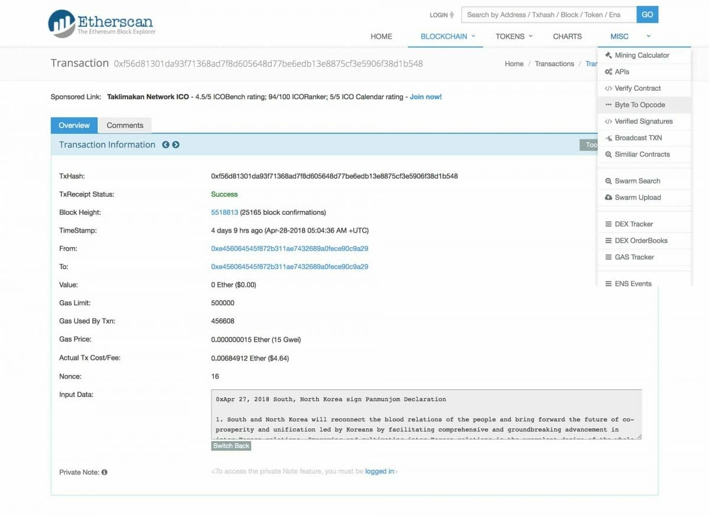Switch to the Comments tab
The height and width of the screenshot is (515, 709).
(125, 125)
